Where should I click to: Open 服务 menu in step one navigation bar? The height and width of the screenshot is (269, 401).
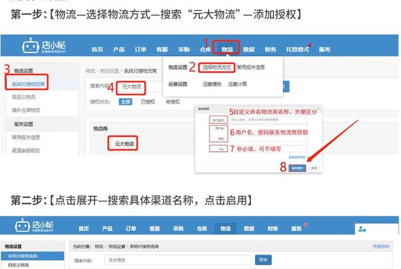(325, 50)
